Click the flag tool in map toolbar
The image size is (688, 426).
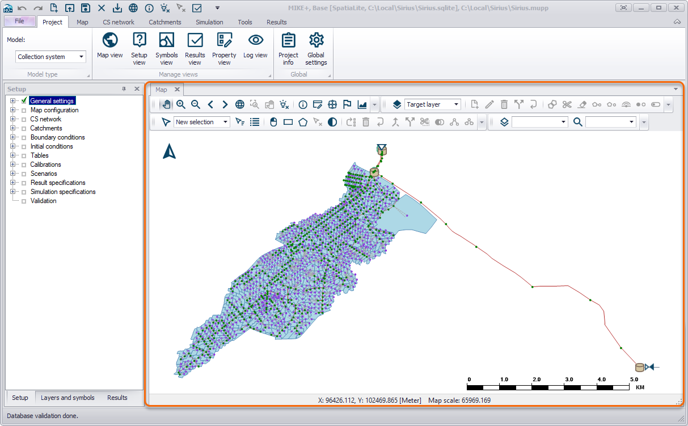pos(347,104)
